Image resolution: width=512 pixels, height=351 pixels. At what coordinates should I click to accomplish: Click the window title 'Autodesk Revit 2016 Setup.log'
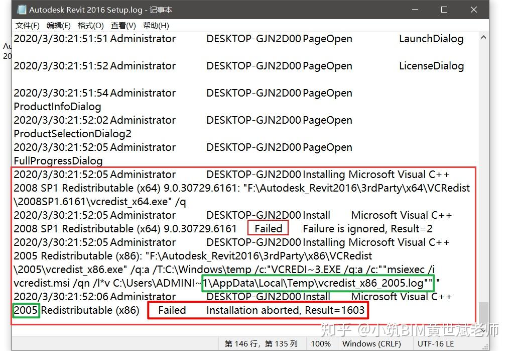85,10
